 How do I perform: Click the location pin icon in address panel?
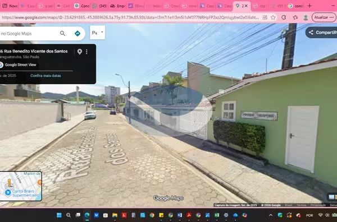coord(80,52)
